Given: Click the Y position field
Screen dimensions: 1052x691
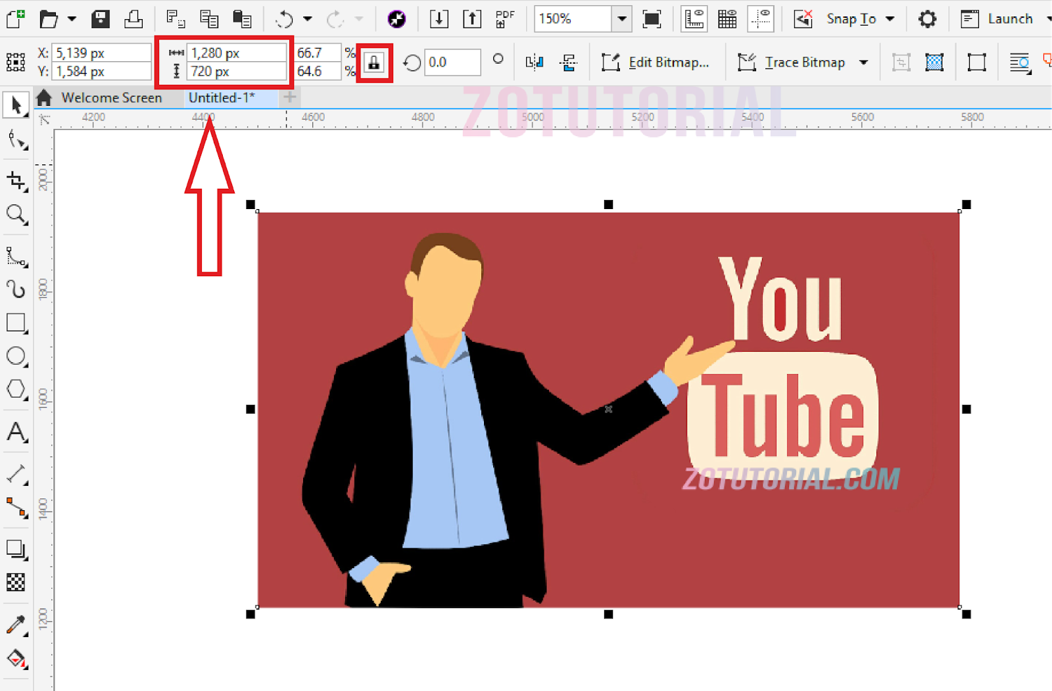Looking at the screenshot, I should coord(101,71).
